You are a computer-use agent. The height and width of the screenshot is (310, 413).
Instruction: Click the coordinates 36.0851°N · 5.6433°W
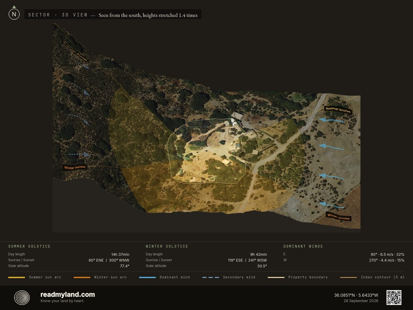[356, 295]
